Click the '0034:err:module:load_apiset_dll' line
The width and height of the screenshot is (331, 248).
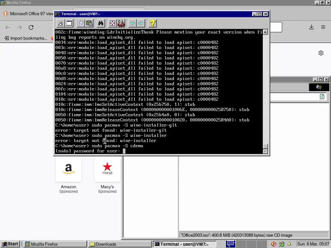coord(137,42)
